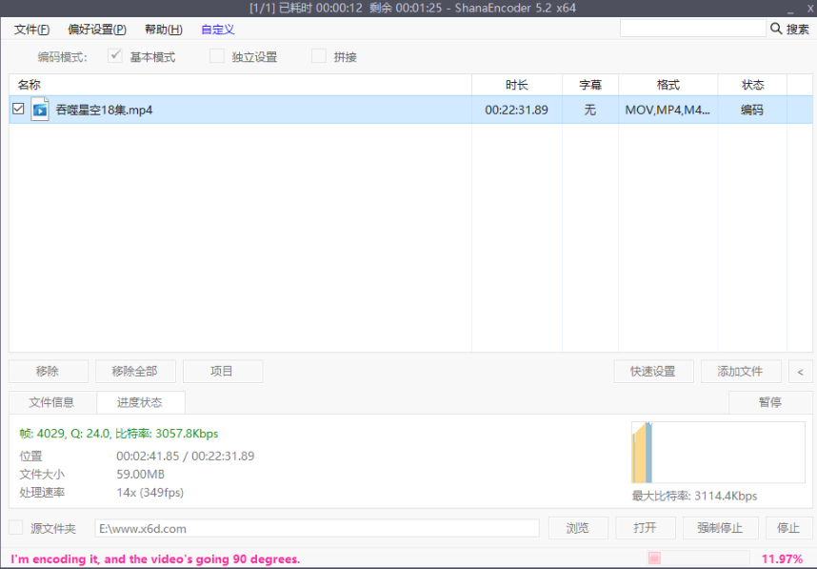The height and width of the screenshot is (569, 817).
Task: Pause encoding with the 暂停 button
Action: (770, 402)
